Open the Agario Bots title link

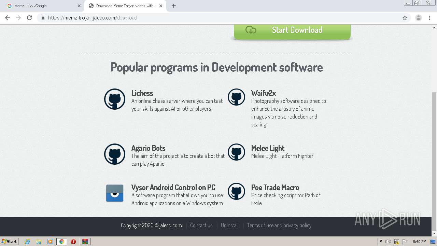pos(148,148)
